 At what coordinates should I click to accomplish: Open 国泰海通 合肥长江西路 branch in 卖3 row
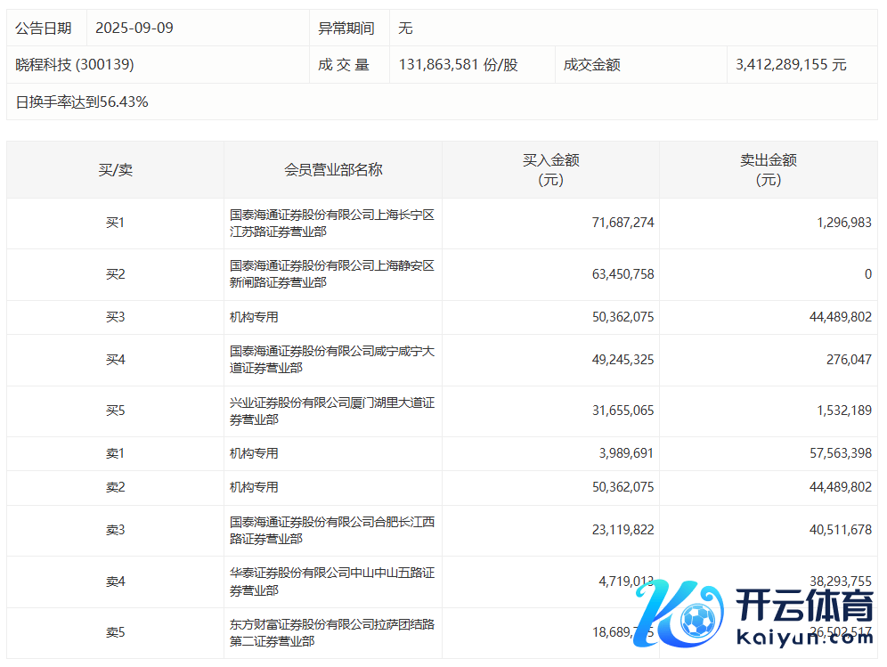331,531
